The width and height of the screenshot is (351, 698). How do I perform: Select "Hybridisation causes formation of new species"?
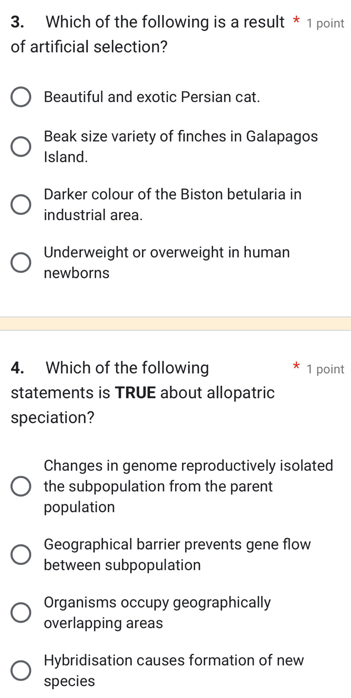174,670
